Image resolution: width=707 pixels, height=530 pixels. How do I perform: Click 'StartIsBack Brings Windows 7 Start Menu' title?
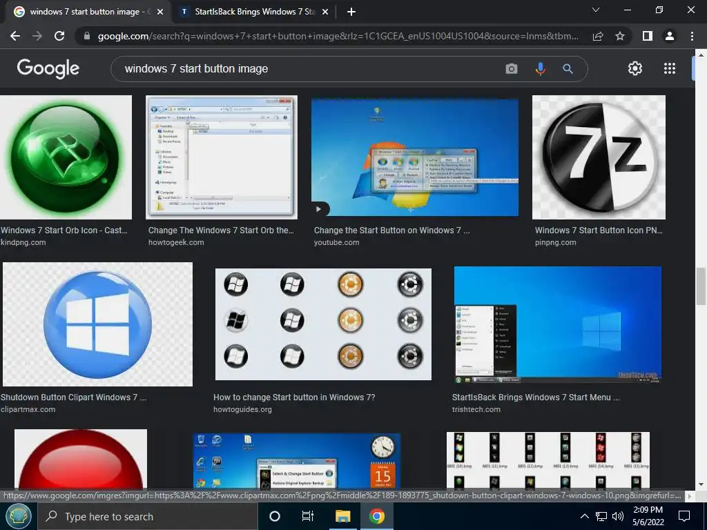click(536, 397)
